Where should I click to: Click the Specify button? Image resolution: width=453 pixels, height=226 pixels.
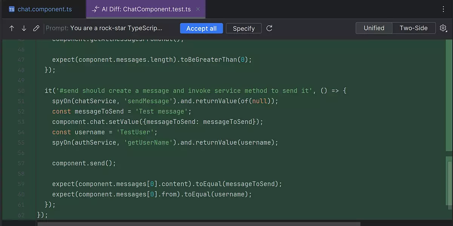(243, 29)
